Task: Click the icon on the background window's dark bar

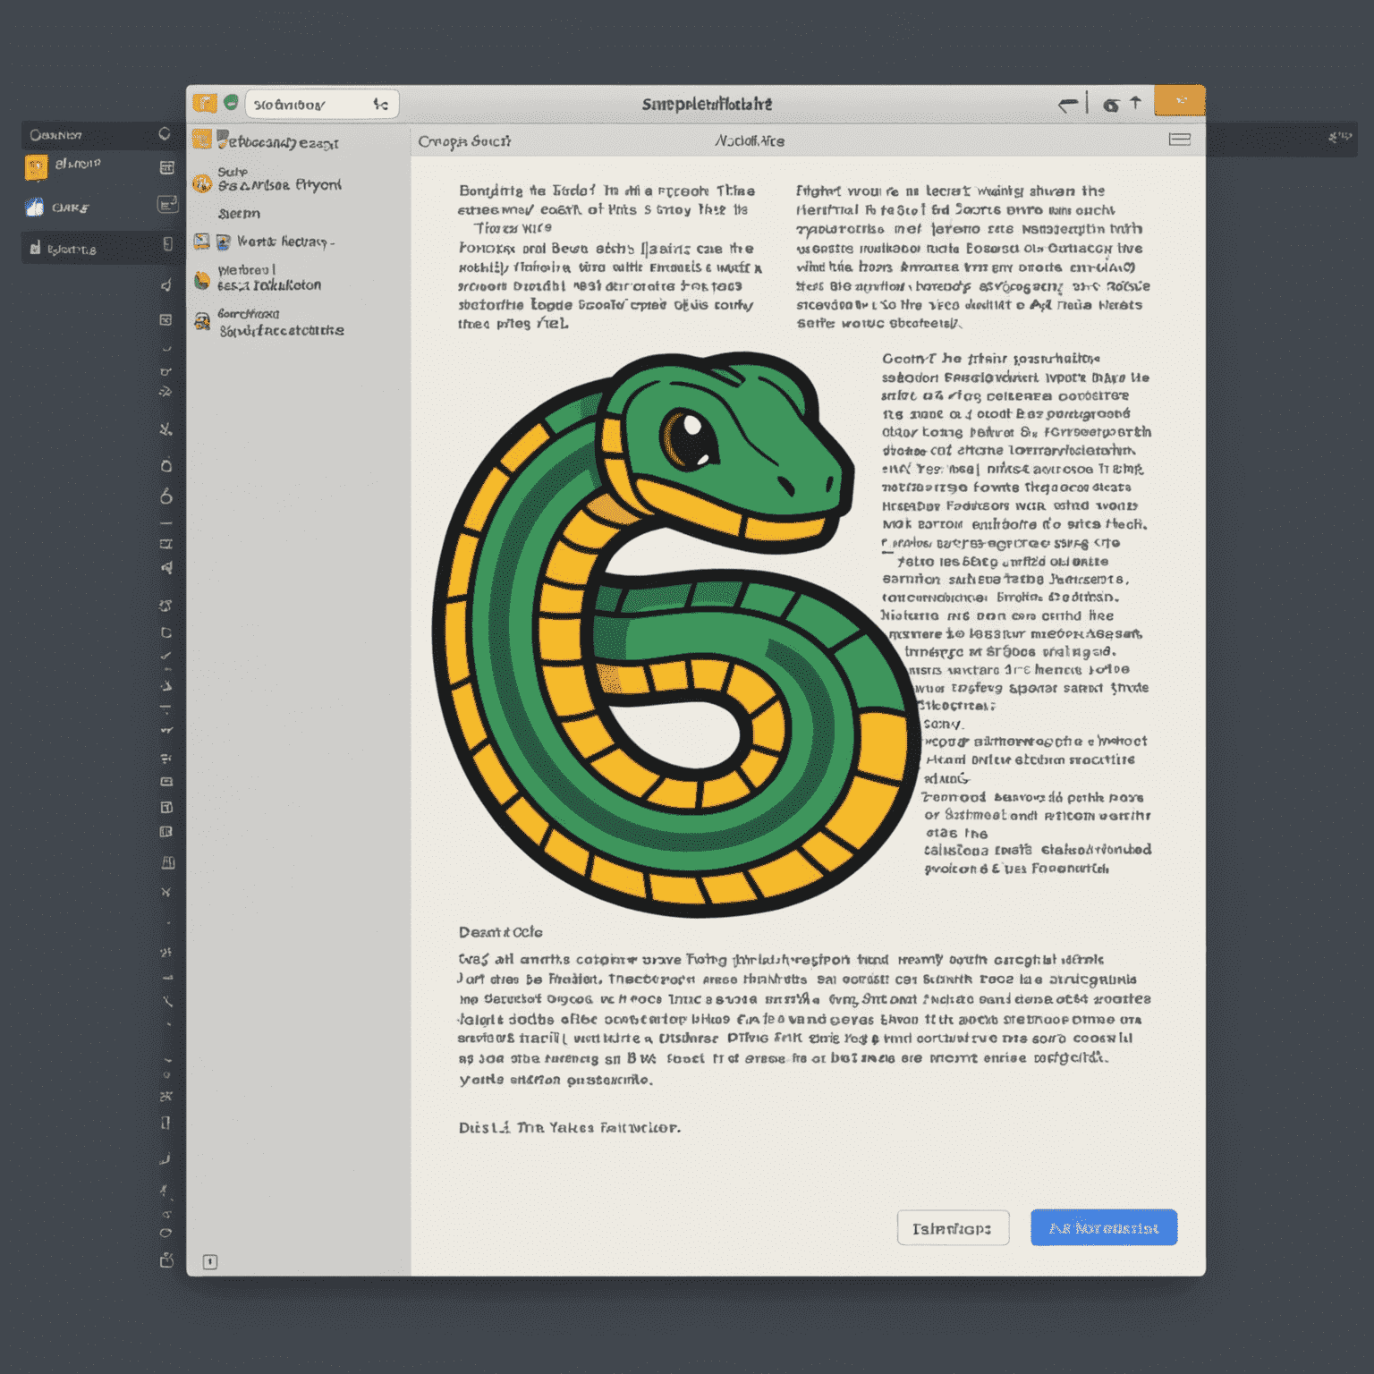Action: point(1340,137)
